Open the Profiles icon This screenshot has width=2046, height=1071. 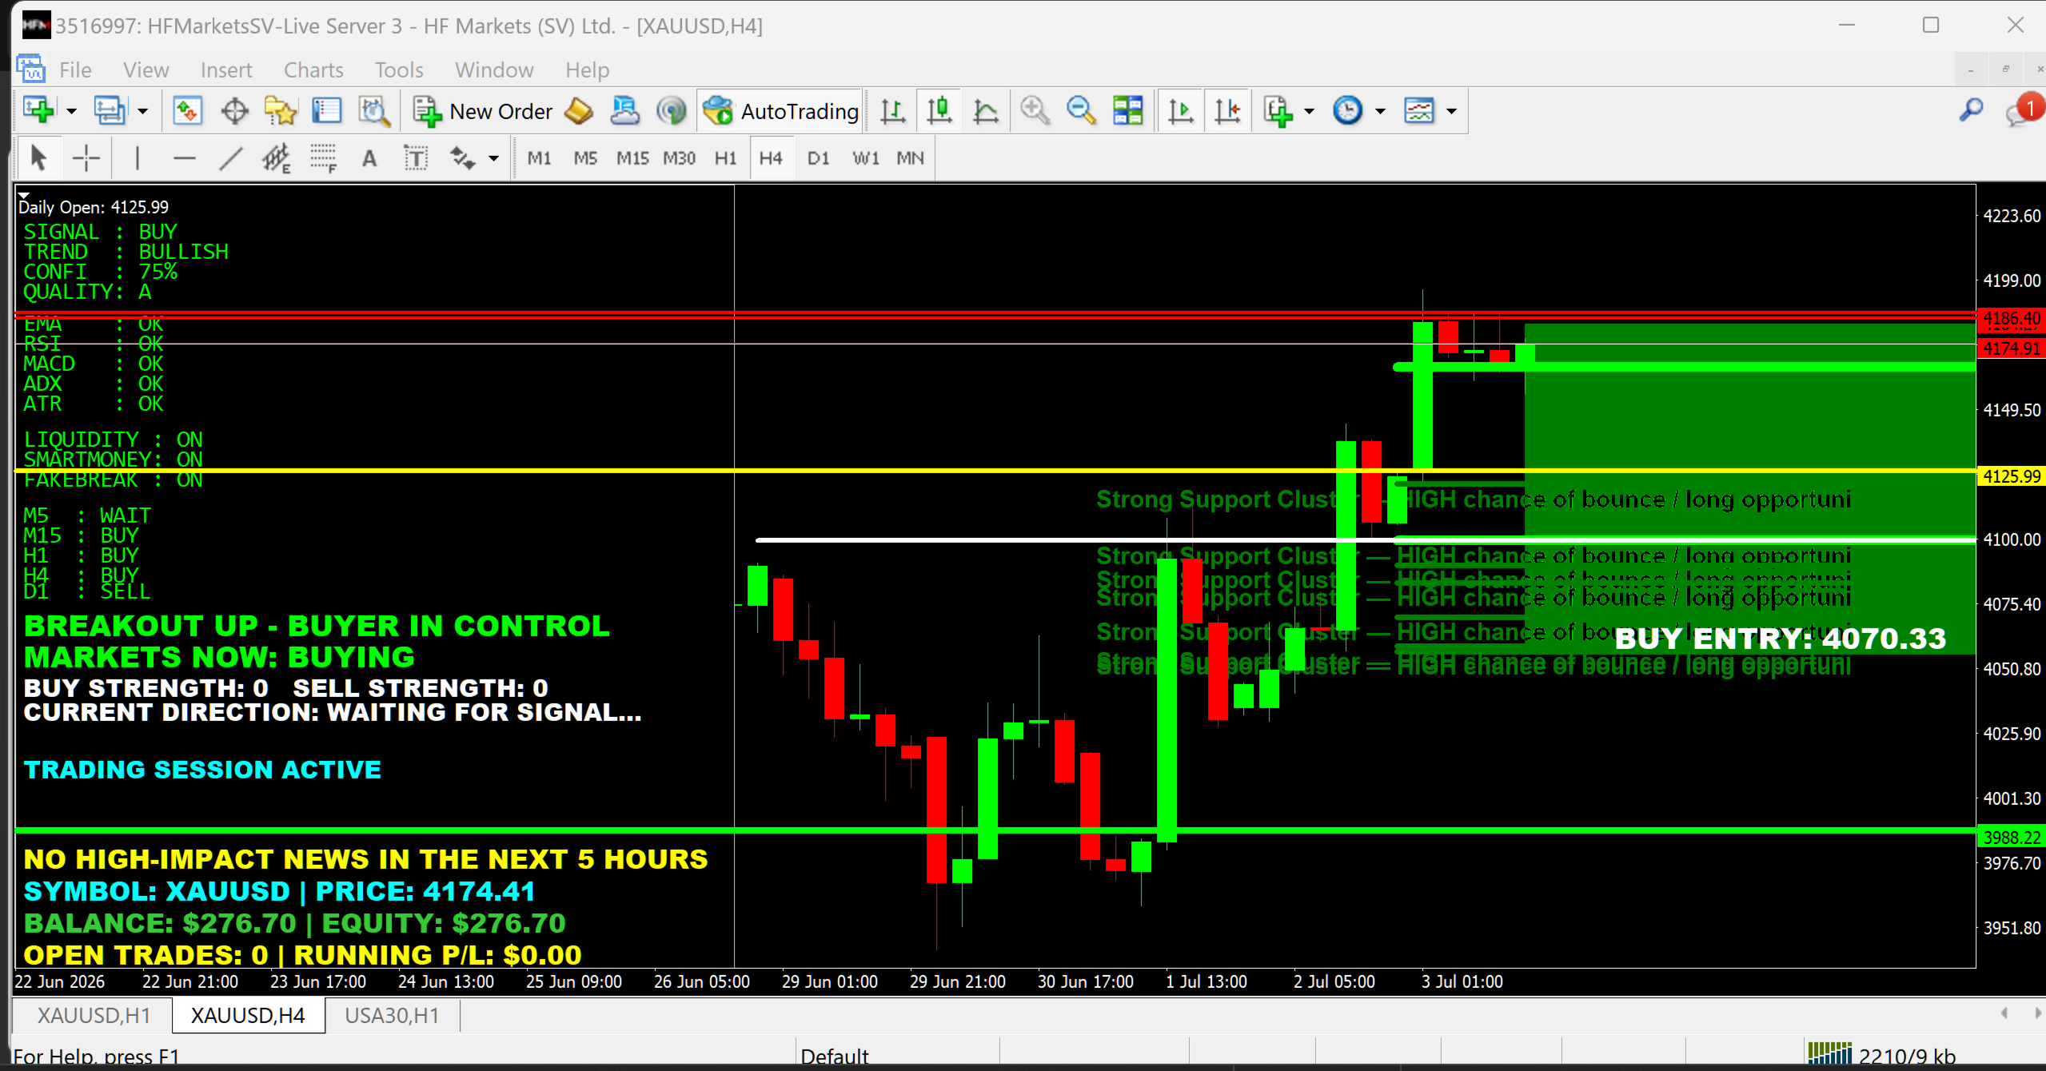(110, 110)
